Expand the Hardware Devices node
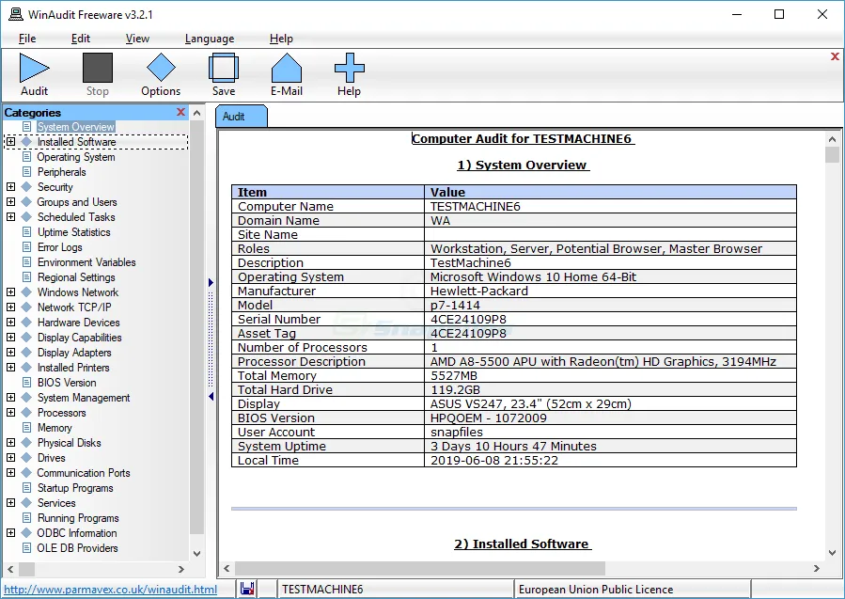The height and width of the screenshot is (599, 845). [x=10, y=323]
